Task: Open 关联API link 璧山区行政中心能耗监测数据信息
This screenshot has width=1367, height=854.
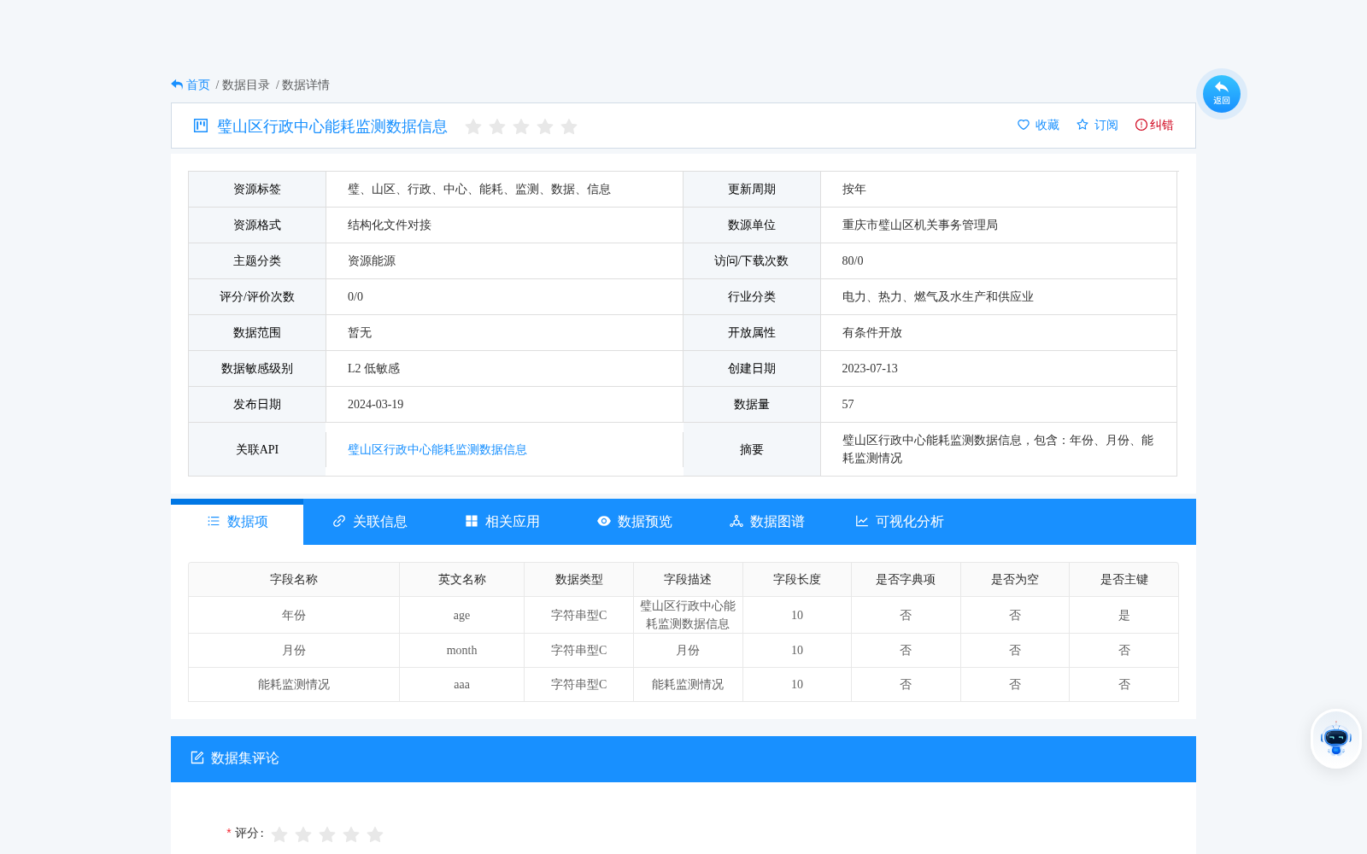Action: point(437,449)
